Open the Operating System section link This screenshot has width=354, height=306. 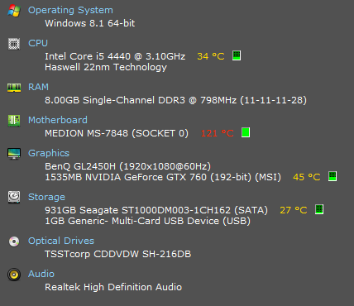point(70,10)
